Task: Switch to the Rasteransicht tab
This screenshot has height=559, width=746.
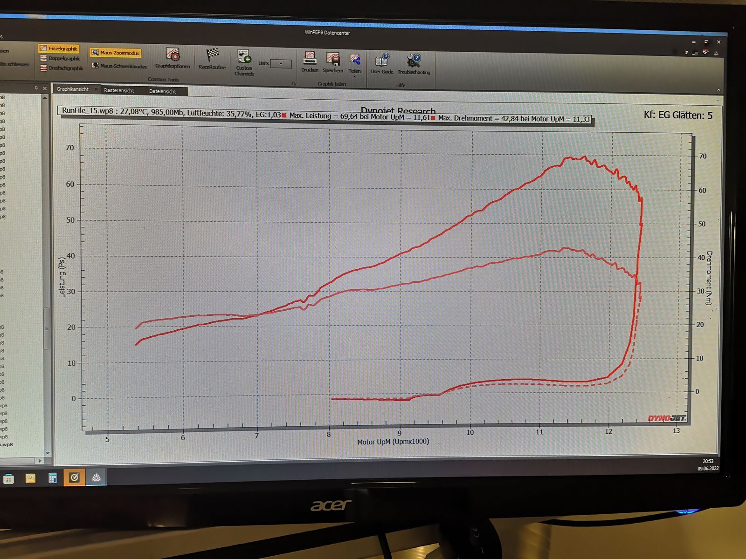Action: [x=119, y=90]
